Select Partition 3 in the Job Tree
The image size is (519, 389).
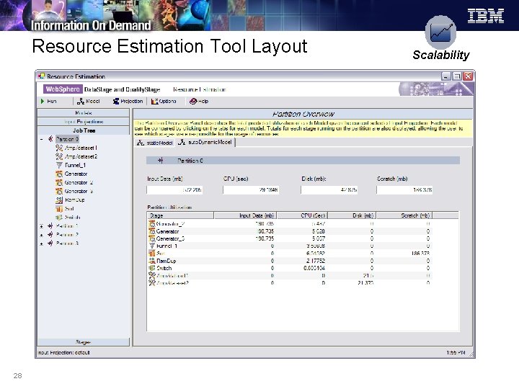pyautogui.click(x=67, y=243)
